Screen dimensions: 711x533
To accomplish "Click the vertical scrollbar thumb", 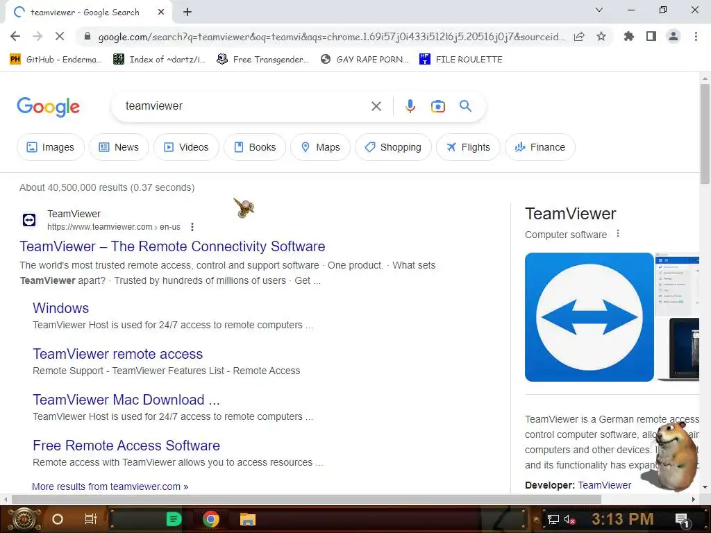I will (705, 134).
